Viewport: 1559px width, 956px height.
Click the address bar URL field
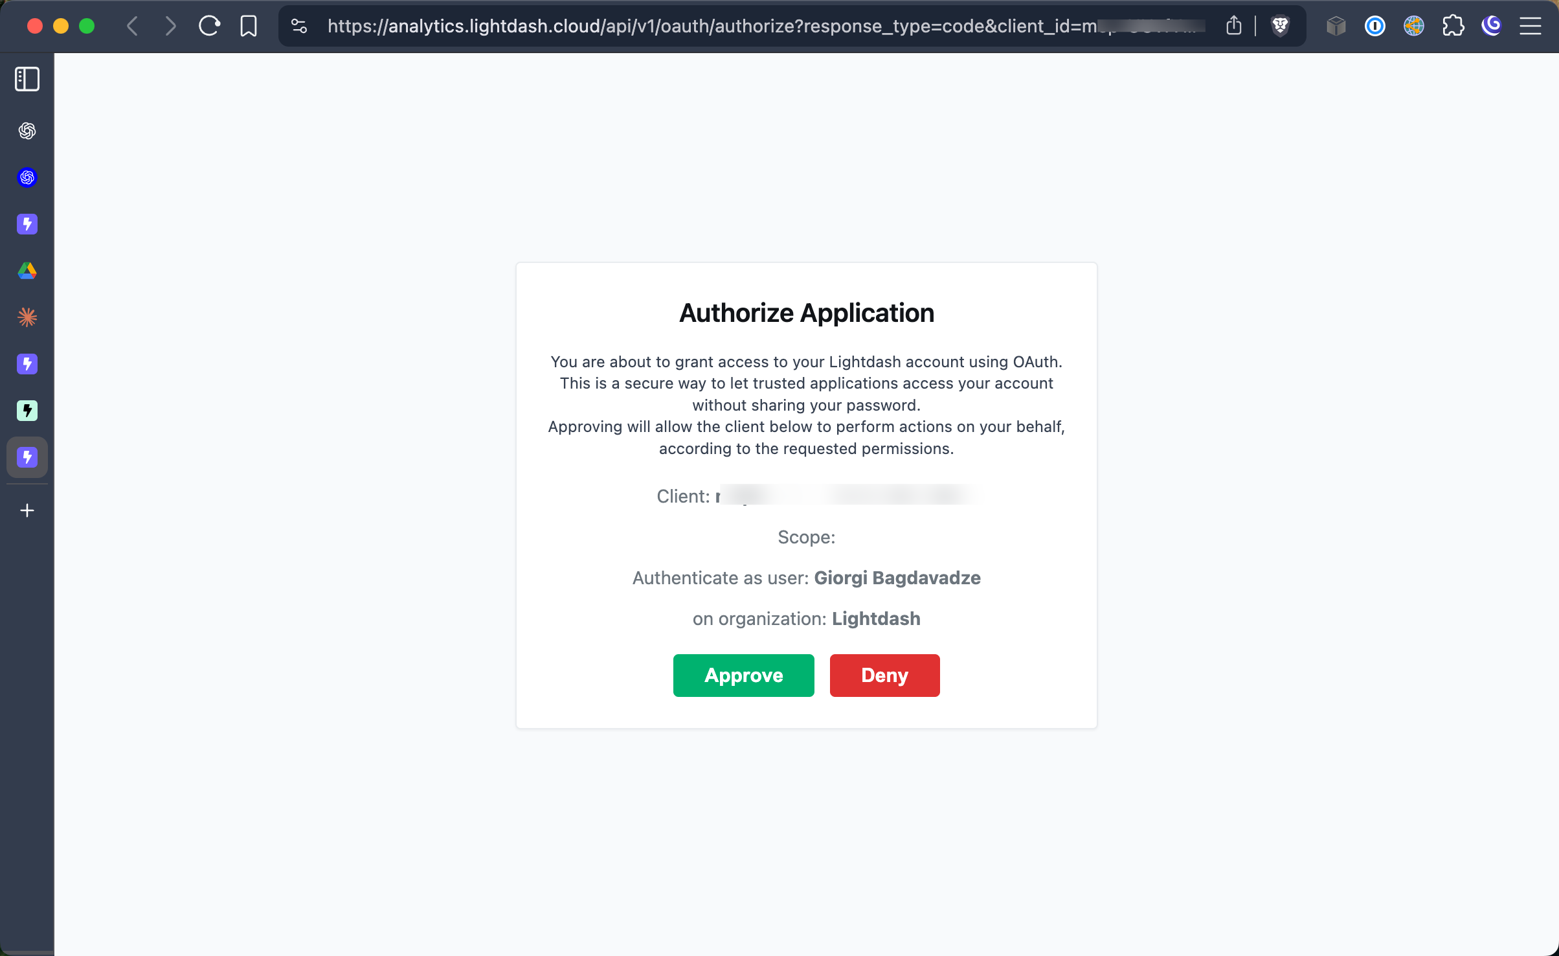712,26
